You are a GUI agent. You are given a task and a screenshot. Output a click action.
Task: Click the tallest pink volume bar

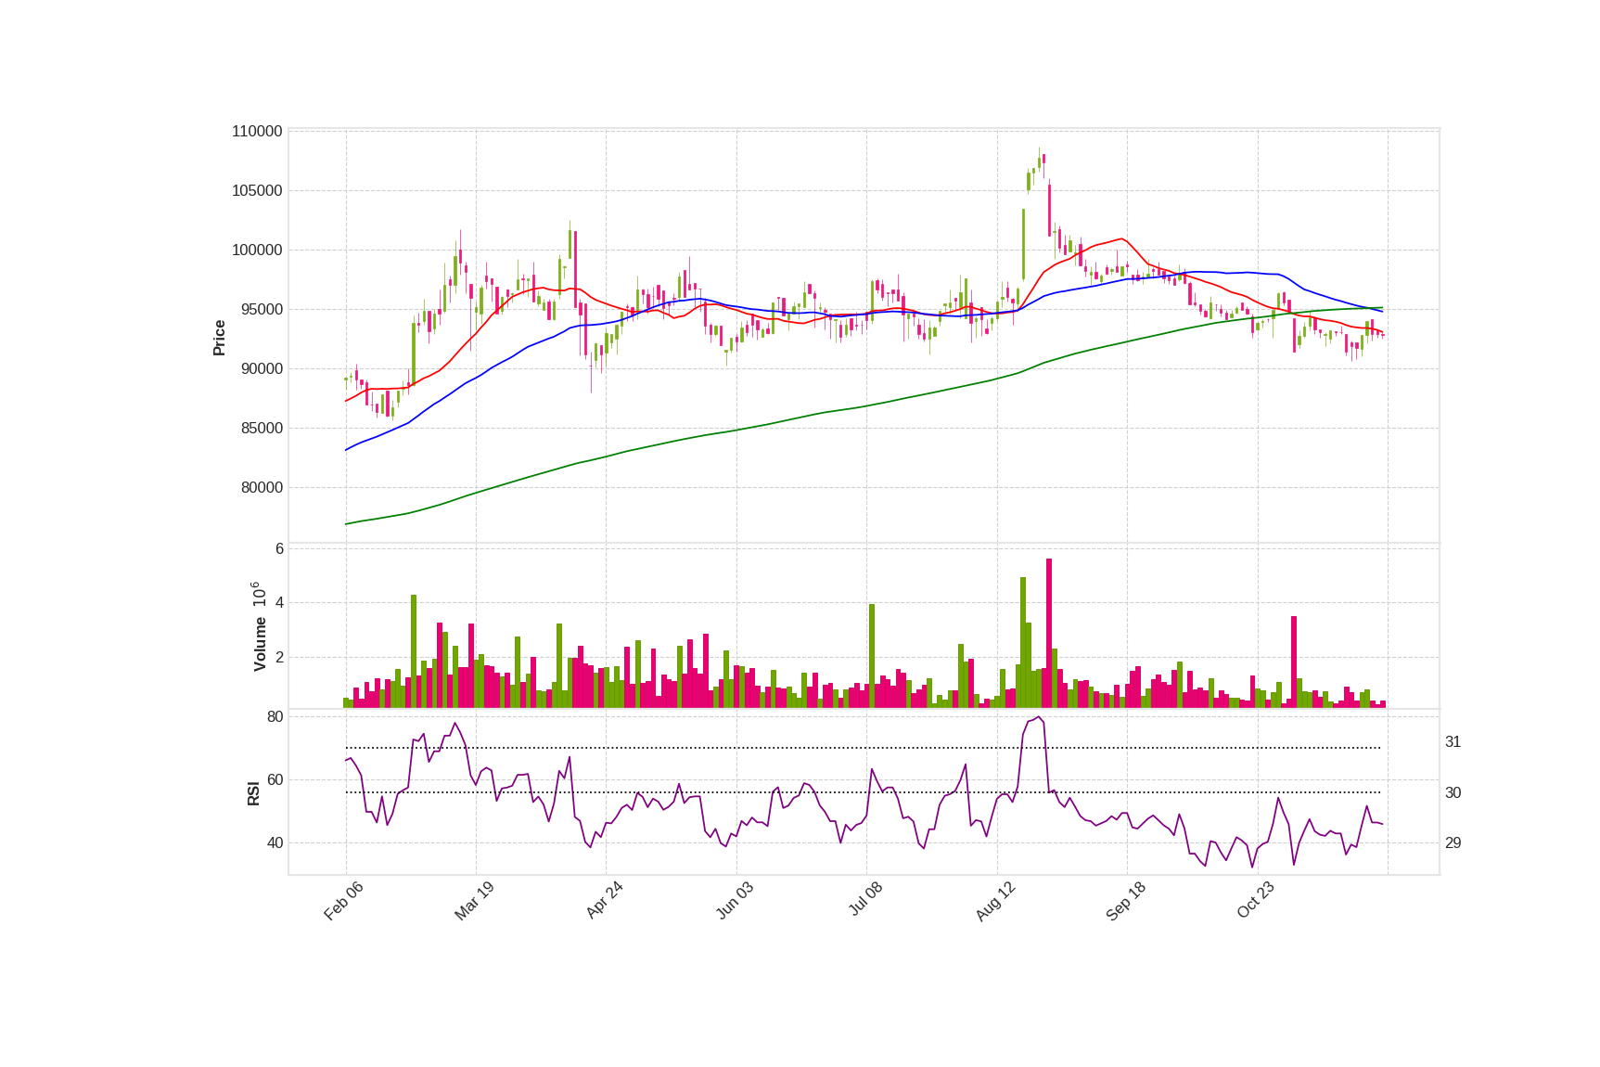[1049, 634]
